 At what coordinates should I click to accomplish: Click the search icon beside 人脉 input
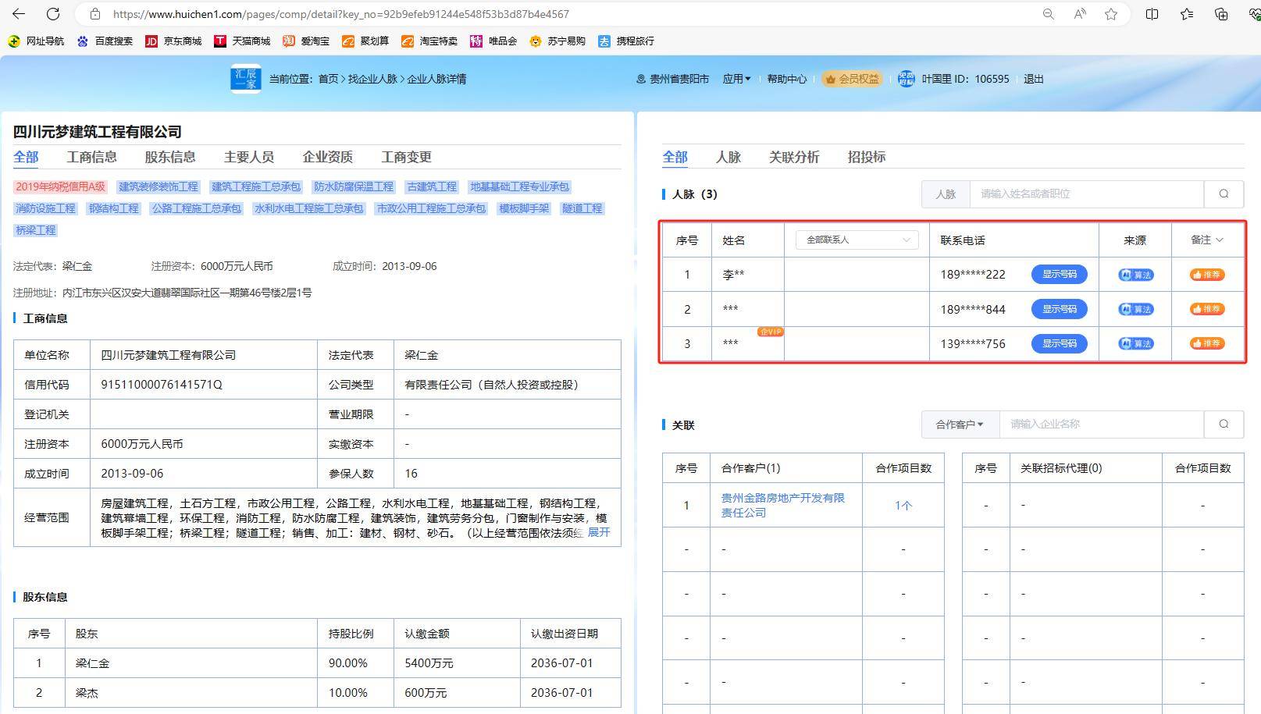point(1224,194)
